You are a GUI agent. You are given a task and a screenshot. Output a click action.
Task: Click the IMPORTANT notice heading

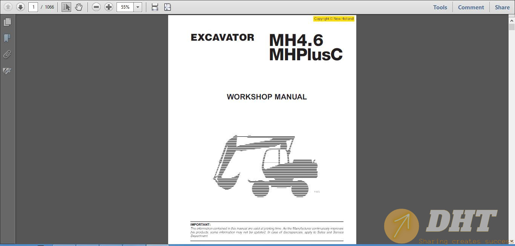tap(201, 225)
